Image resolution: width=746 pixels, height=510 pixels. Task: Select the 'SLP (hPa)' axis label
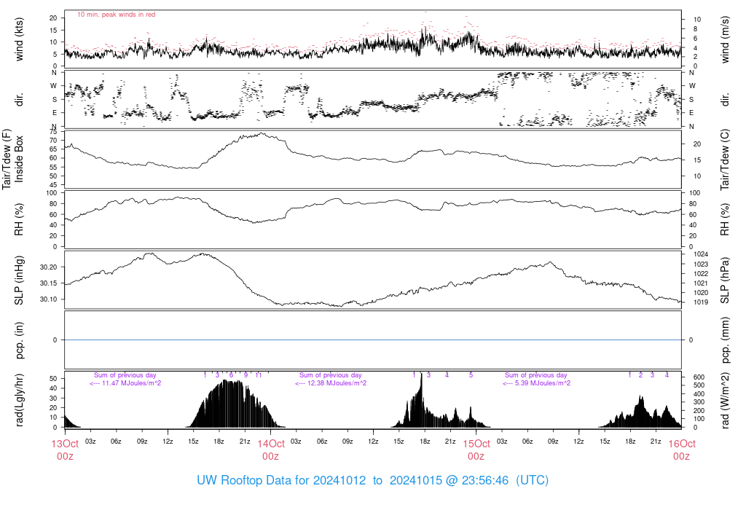pos(725,280)
